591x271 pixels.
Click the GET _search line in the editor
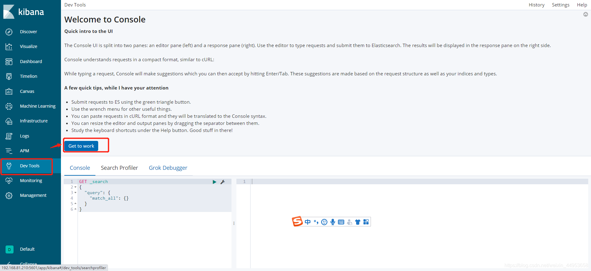pyautogui.click(x=94, y=182)
